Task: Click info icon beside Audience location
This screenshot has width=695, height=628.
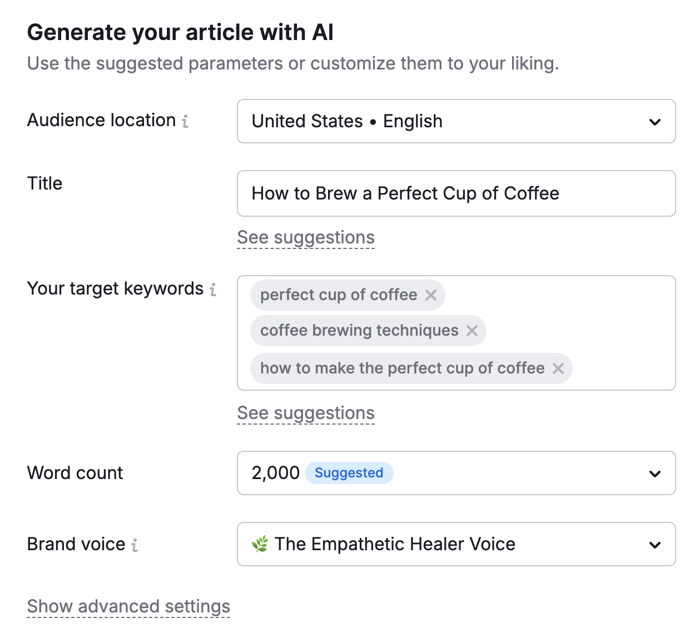Action: pos(185,121)
